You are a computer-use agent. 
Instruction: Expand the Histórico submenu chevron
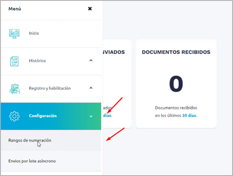click(91, 61)
